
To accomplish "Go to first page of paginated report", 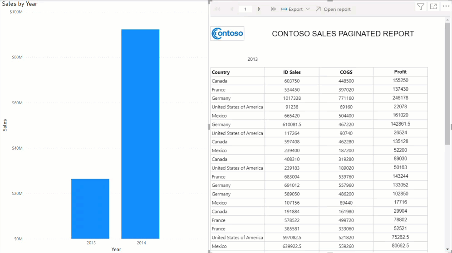I will (x=217, y=9).
